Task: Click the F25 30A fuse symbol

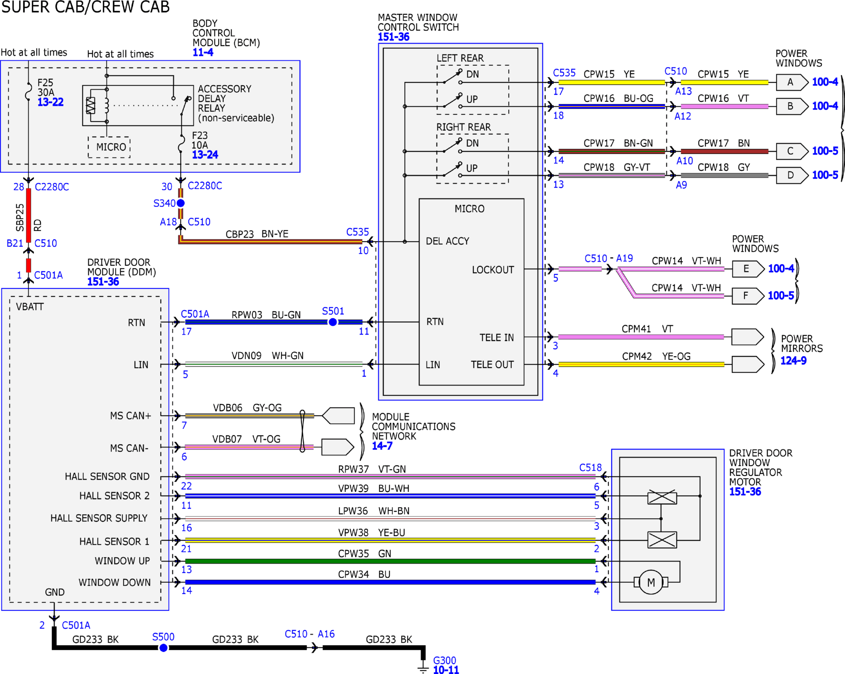Action: click(x=28, y=91)
